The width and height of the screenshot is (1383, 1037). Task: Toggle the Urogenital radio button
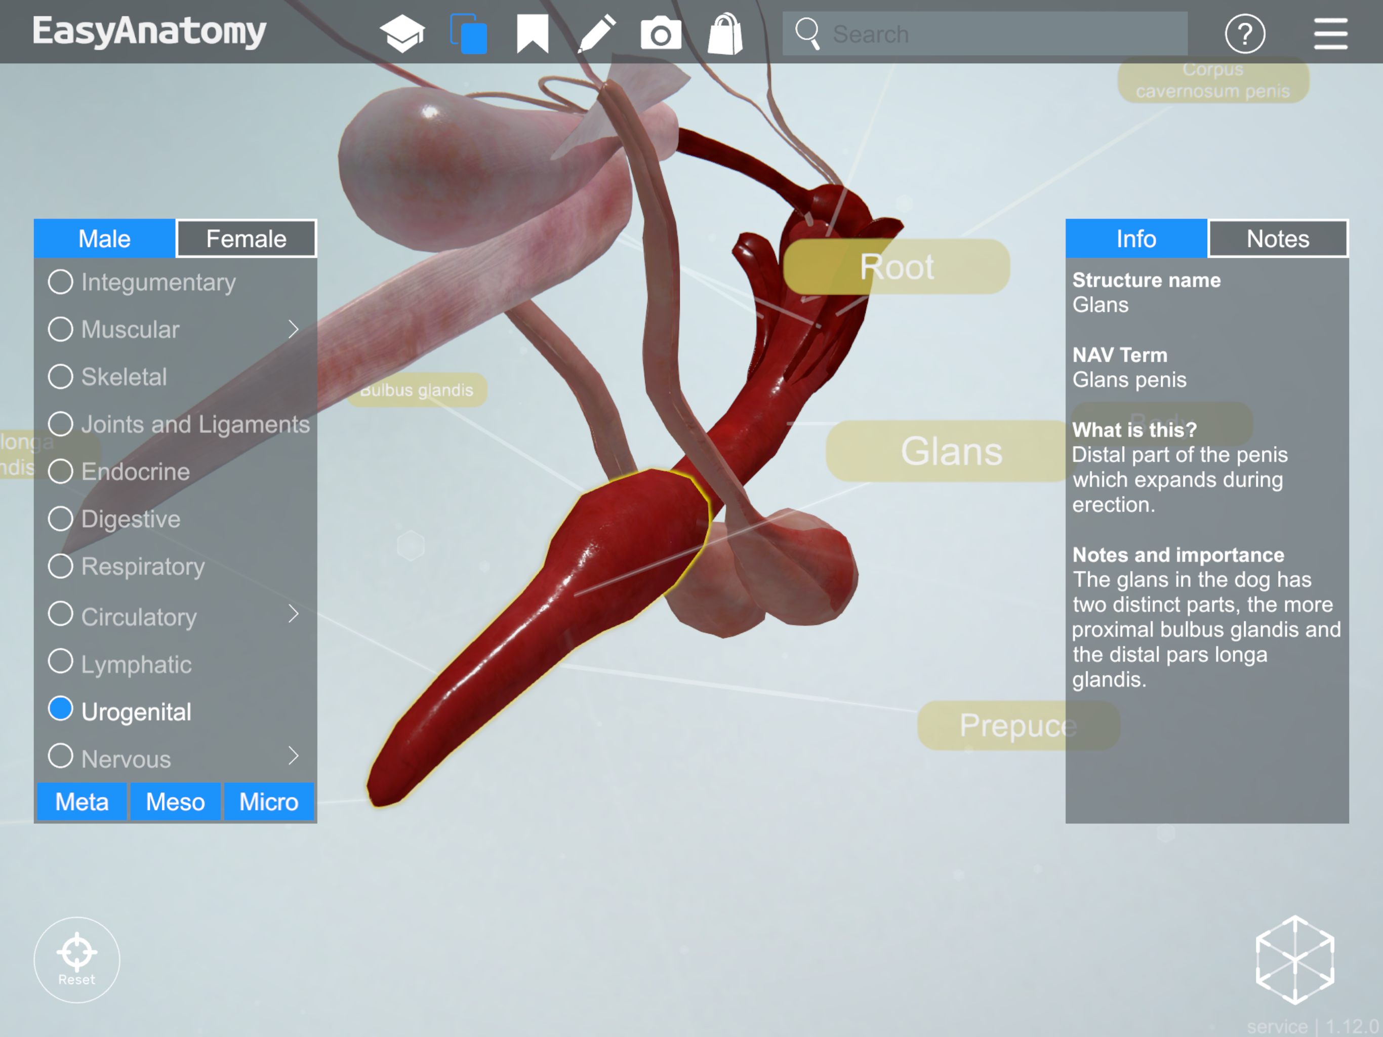pos(61,709)
